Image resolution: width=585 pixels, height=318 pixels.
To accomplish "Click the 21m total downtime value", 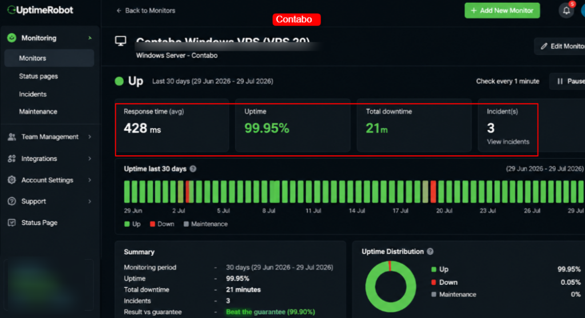I will (x=377, y=128).
